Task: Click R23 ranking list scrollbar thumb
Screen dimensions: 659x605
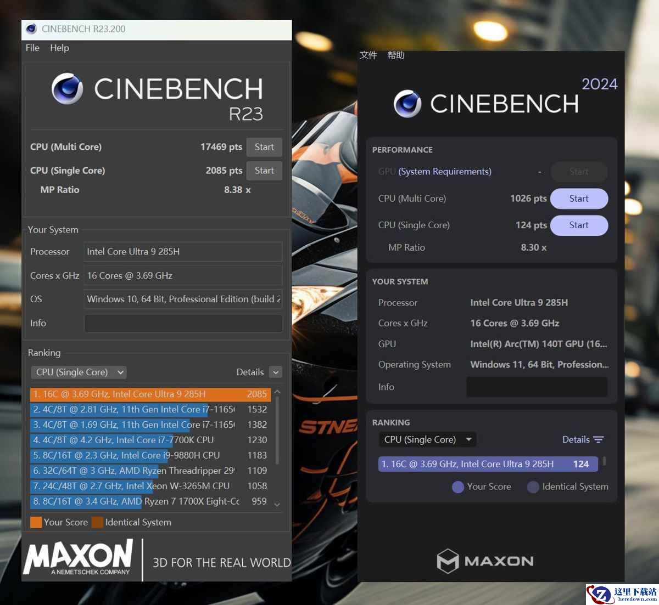Action: (277, 431)
